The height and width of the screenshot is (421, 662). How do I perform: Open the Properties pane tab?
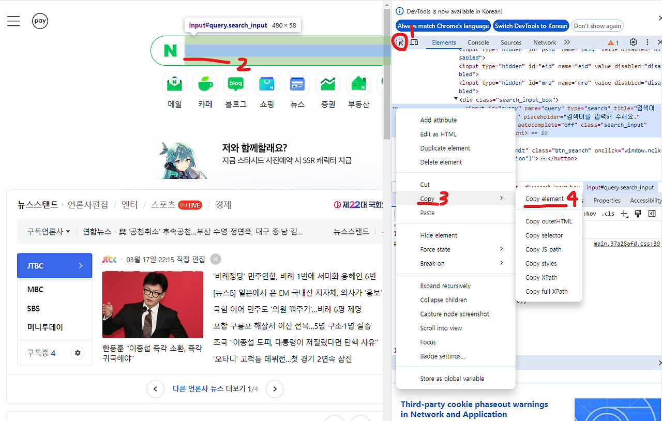pyautogui.click(x=607, y=200)
